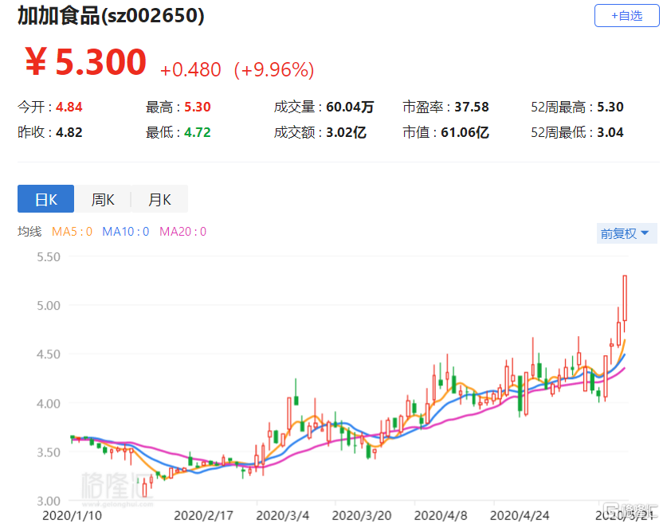Click the 52周最低 value 3.04

click(x=610, y=132)
